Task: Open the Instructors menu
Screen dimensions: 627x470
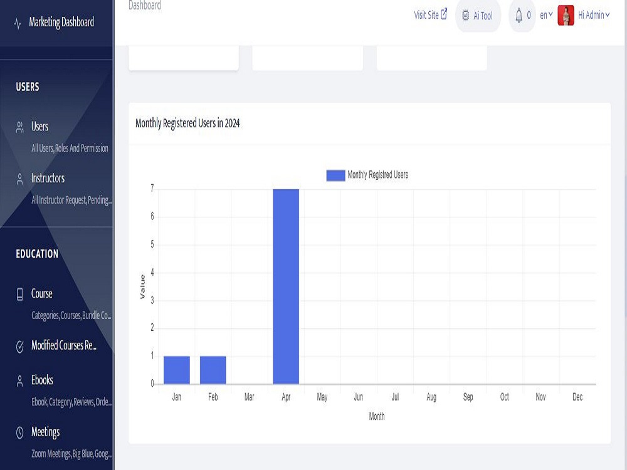Action: [48, 178]
